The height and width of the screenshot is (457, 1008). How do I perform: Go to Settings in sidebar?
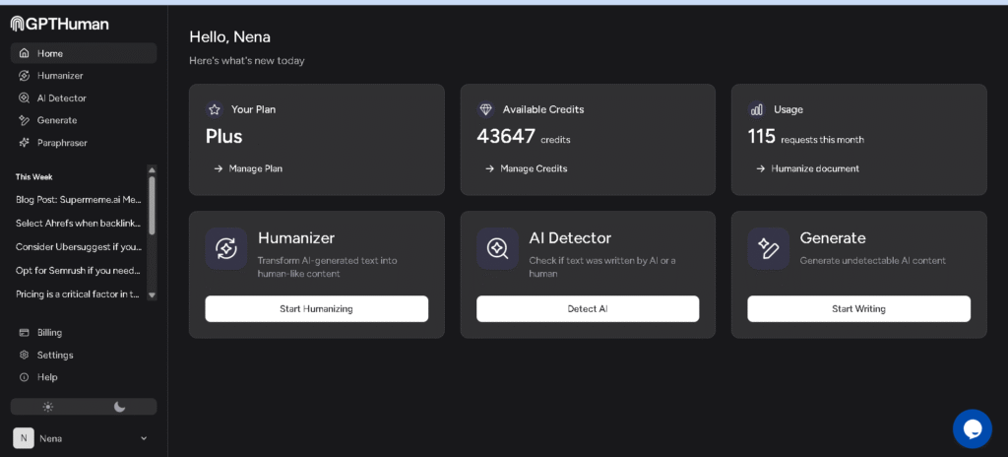pyautogui.click(x=55, y=355)
